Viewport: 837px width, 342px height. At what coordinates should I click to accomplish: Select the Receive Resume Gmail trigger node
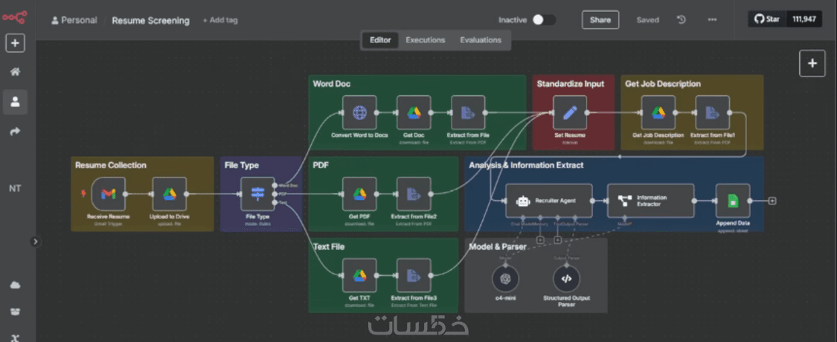tap(109, 194)
